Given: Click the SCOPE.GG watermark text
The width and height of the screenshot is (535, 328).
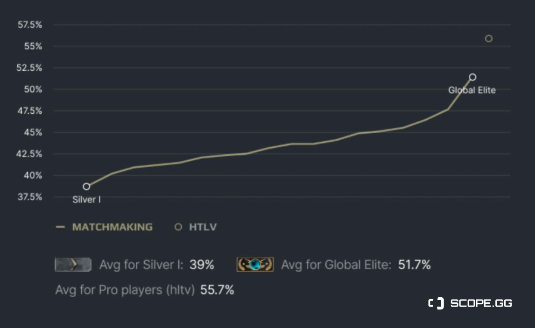Looking at the screenshot, I should (481, 303).
